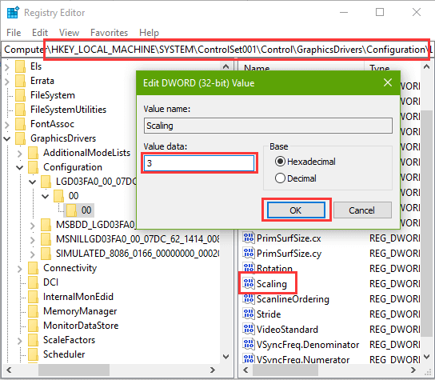Expand the Connectivity tree node
The image size is (435, 380).
point(20,269)
